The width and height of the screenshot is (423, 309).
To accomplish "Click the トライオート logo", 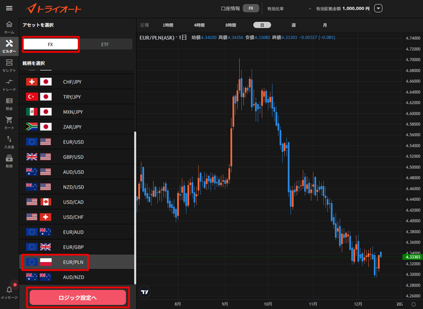I will tap(53, 9).
